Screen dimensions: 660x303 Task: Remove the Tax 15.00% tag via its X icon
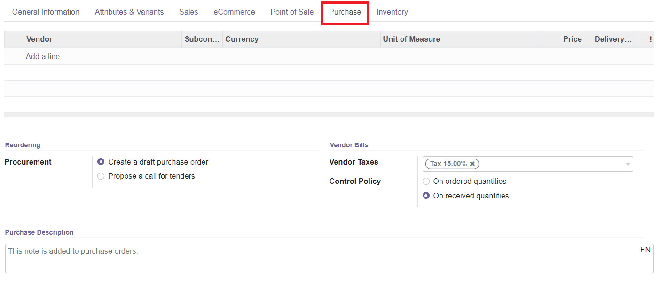tap(472, 164)
